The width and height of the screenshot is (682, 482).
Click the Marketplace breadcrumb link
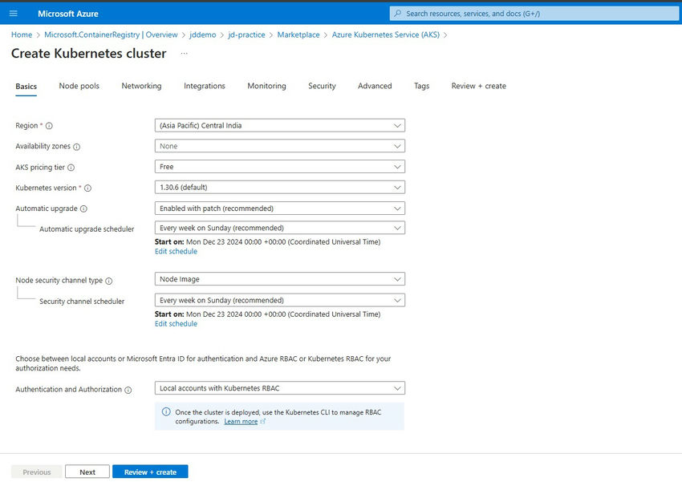pos(296,34)
